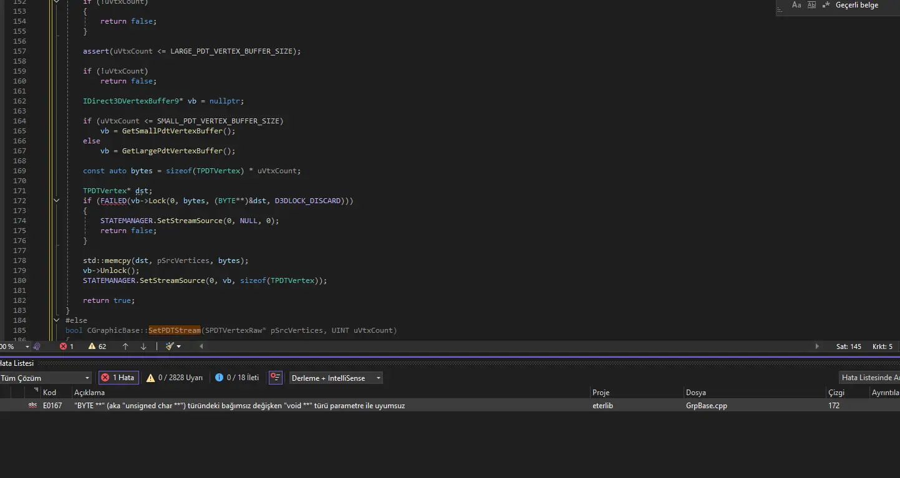Collapse the code block at line 172
Screen dimensions: 900x478
[56, 201]
